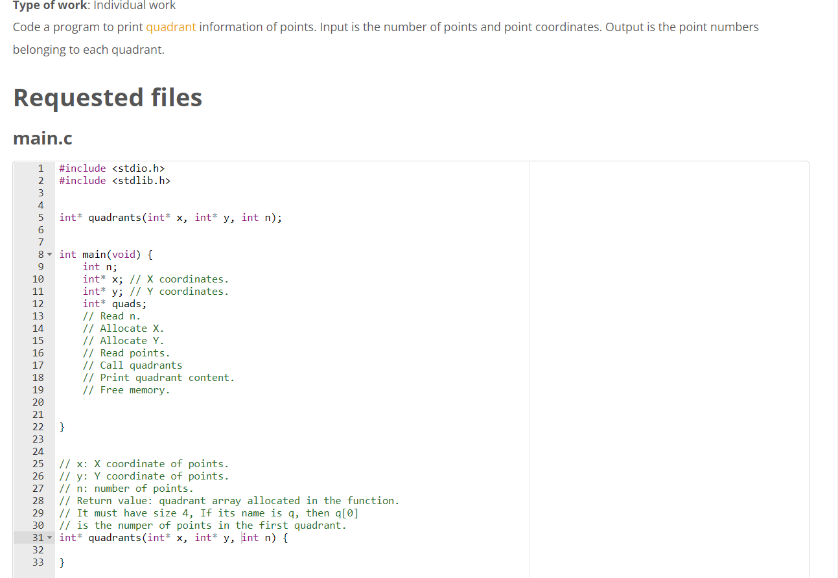Image resolution: width=838 pixels, height=578 pixels.
Task: Click the quadrants function prototype on line 5
Action: point(170,217)
